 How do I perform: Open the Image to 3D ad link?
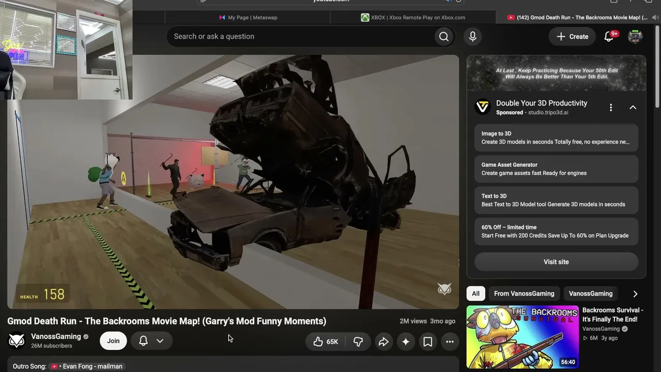556,138
